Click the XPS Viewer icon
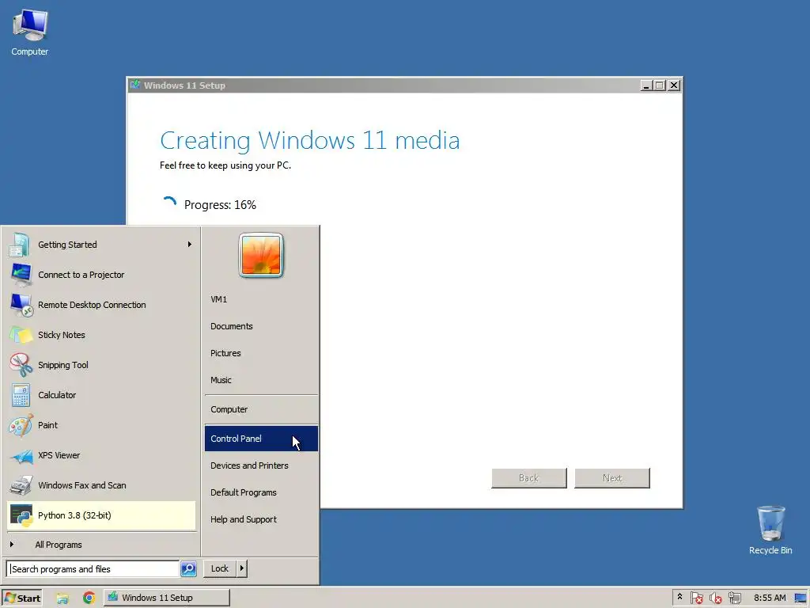Viewport: 810px width, 608px height. 21,455
